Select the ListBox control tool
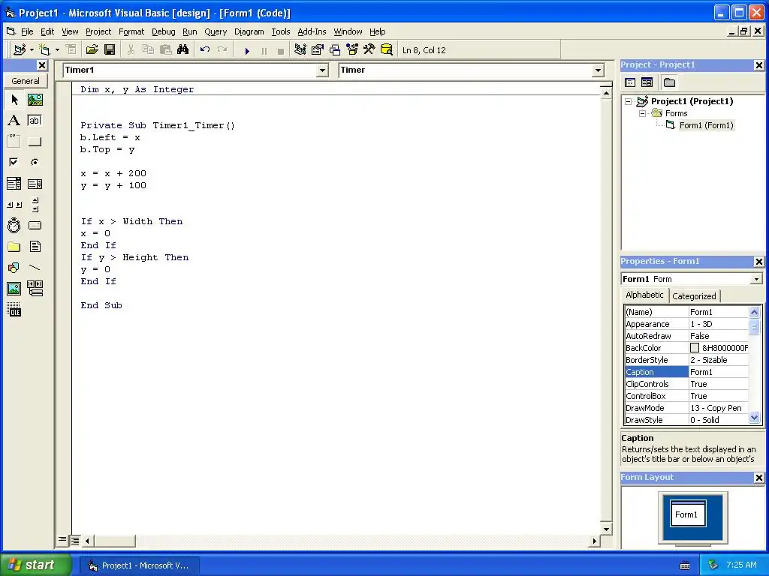 [x=35, y=184]
